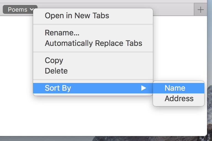Select Rename… from the context menu
Screen dimensions: 212x141
coord(62,33)
